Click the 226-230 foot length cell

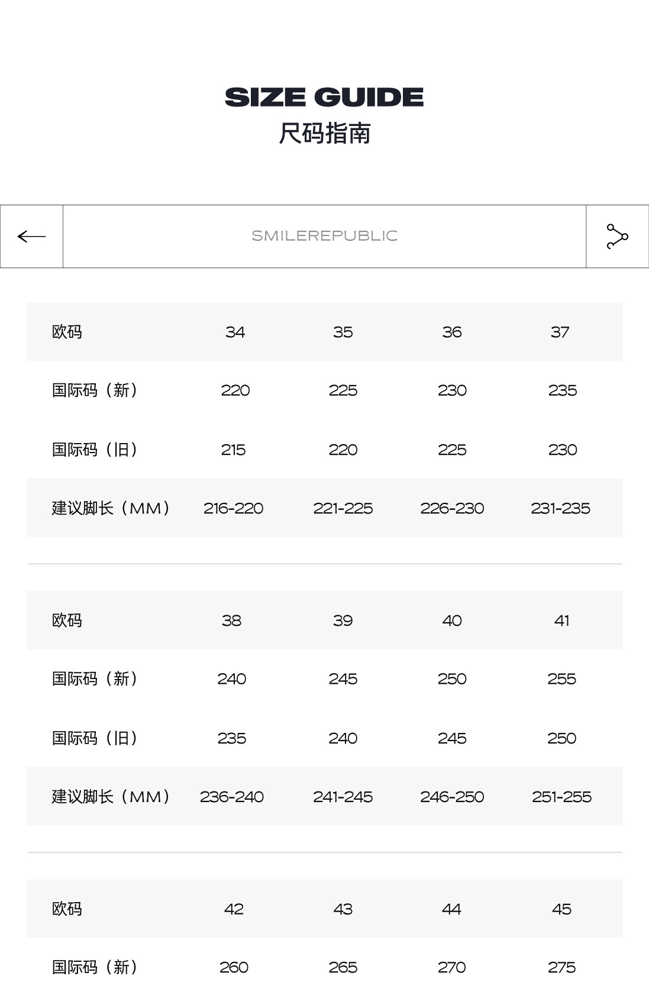pos(452,508)
